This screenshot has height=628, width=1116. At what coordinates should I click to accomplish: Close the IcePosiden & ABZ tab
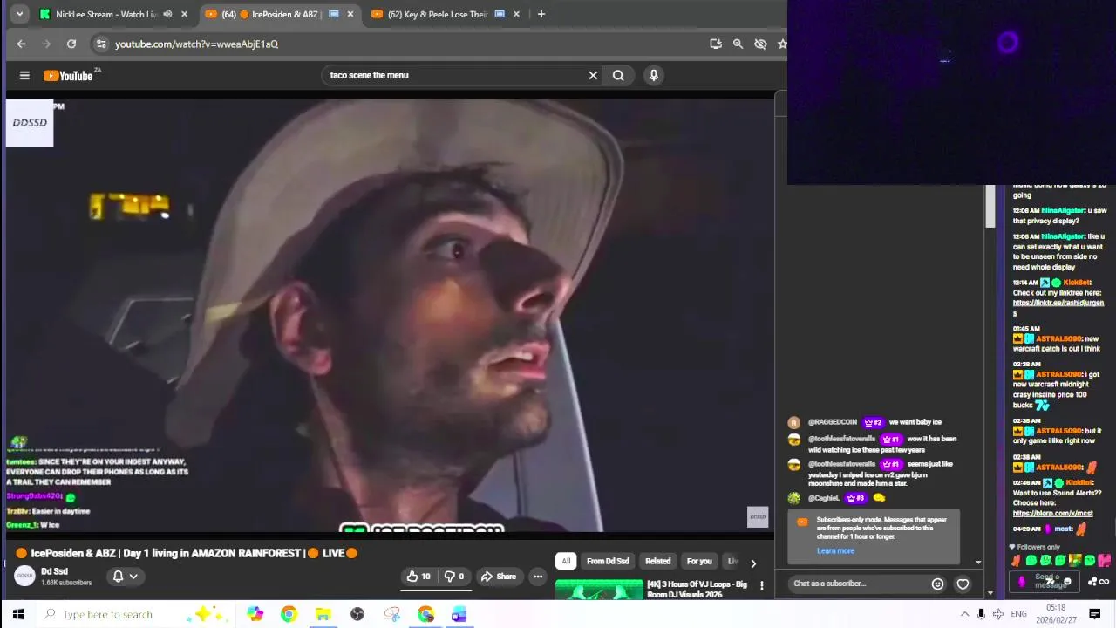pyautogui.click(x=350, y=14)
